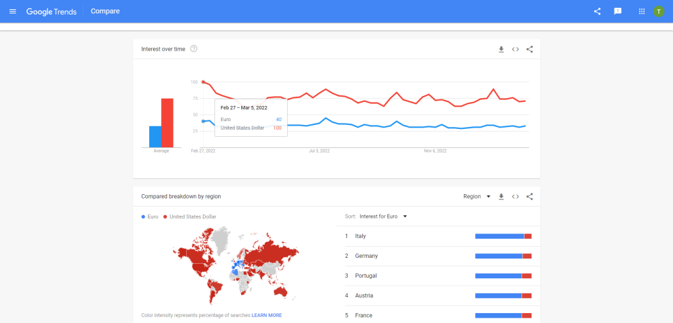Click Italy's blue-red interest bar

tap(503, 236)
